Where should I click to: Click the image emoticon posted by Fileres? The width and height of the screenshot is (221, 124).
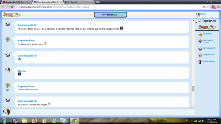coord(19,74)
